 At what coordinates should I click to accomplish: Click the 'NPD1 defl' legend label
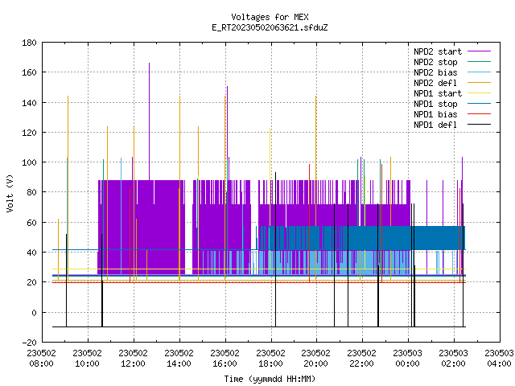point(435,125)
